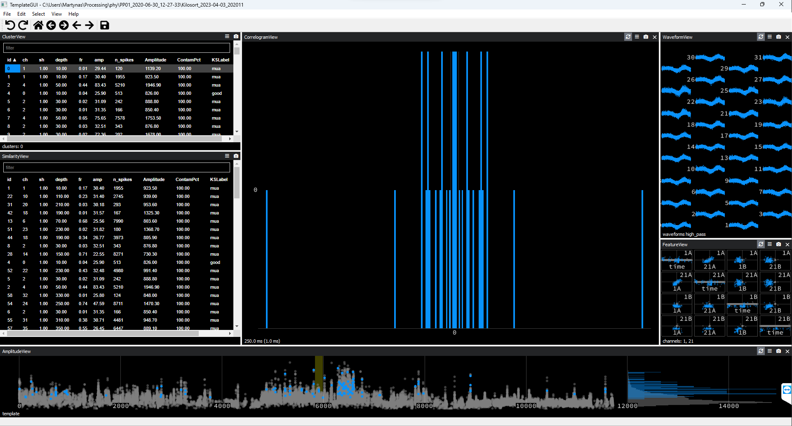This screenshot has height=426, width=792.
Task: Close the CorrelogramView panel
Action: click(x=655, y=37)
